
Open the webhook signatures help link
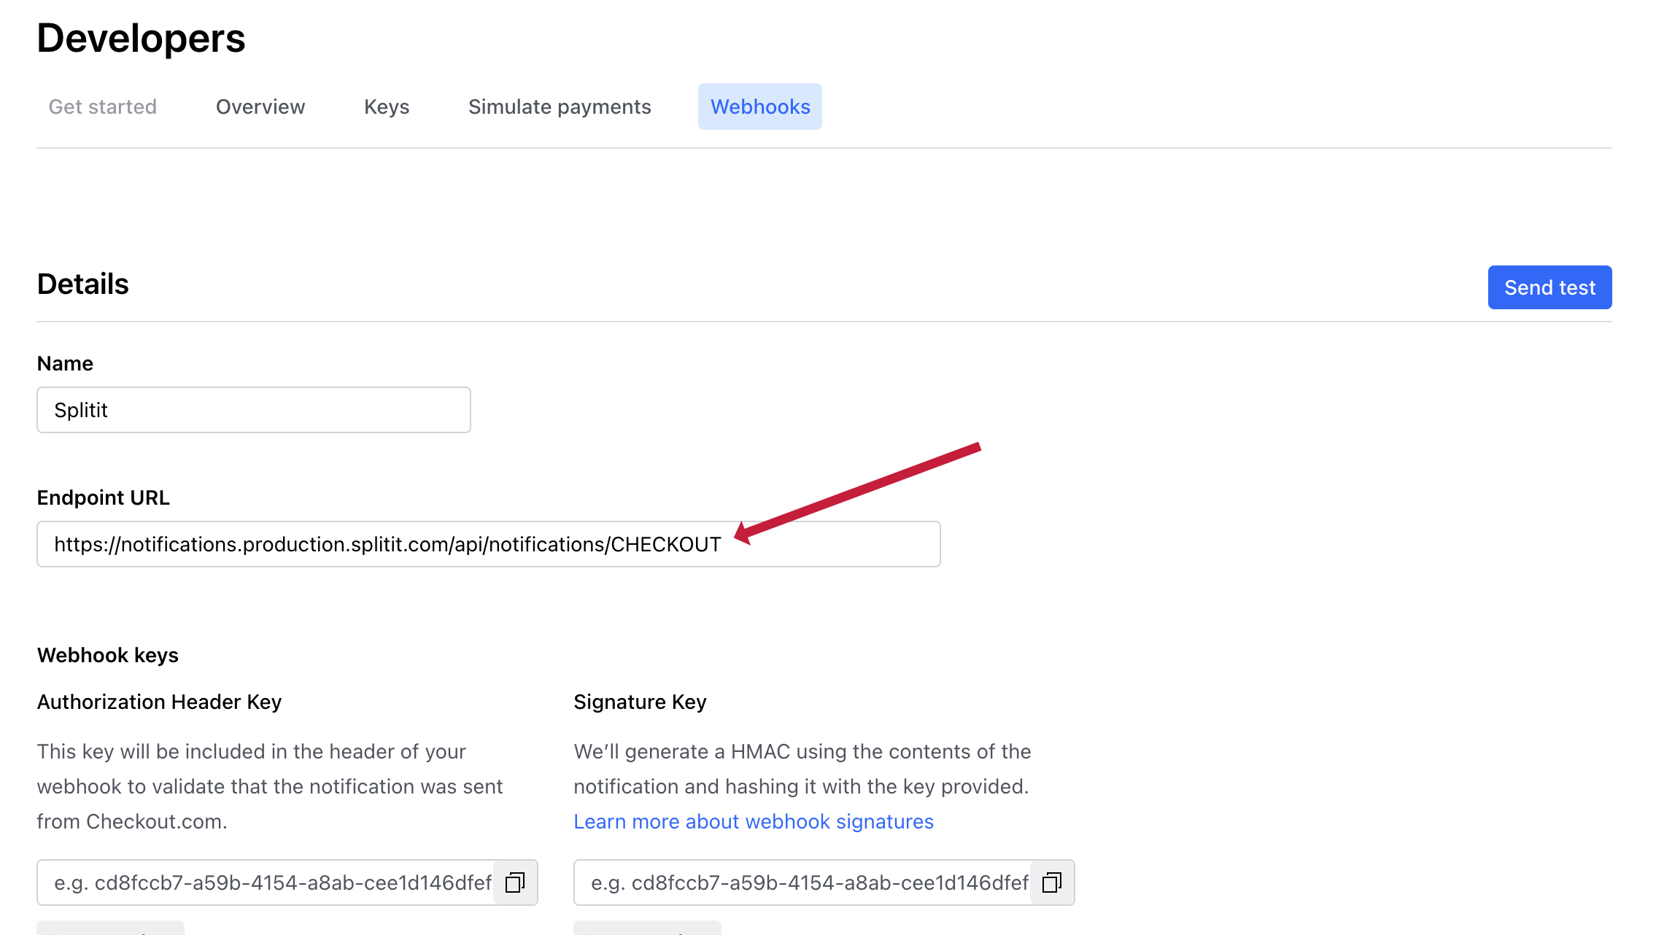click(754, 821)
